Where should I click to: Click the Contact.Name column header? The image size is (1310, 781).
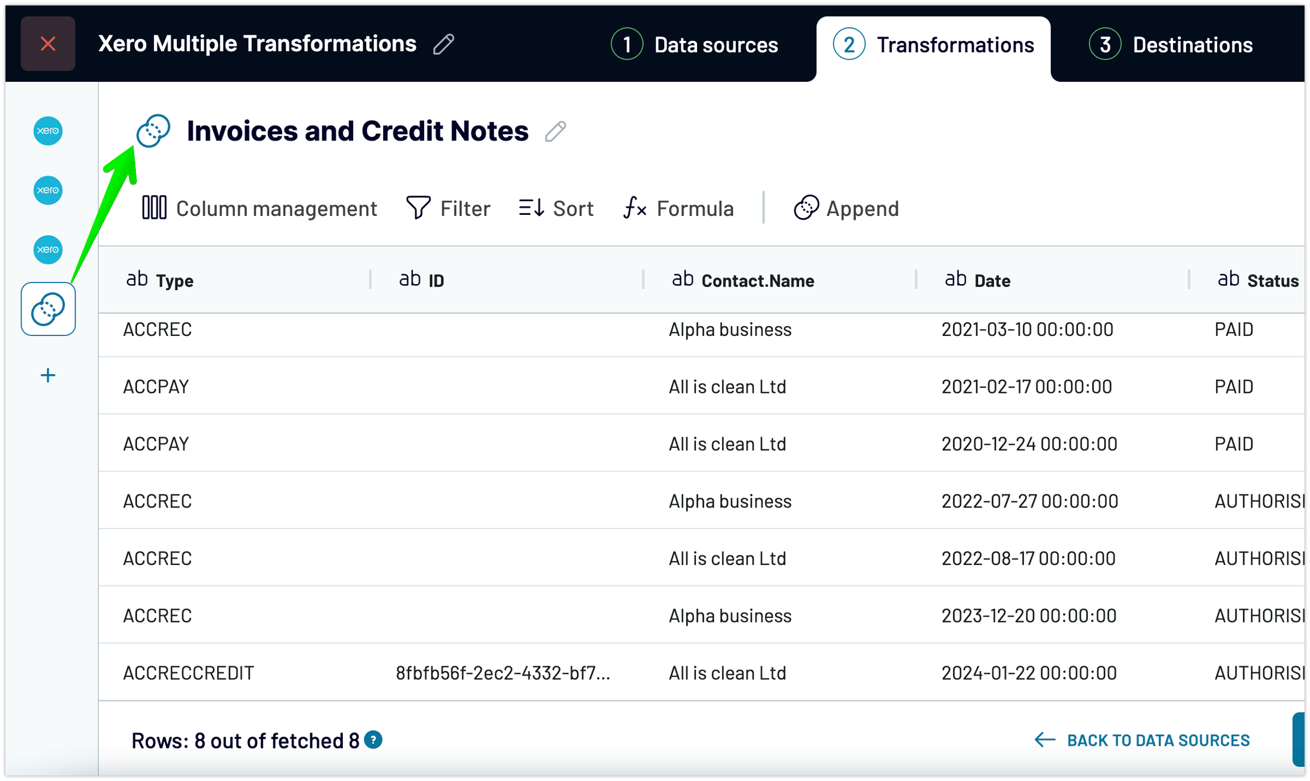pyautogui.click(x=757, y=280)
